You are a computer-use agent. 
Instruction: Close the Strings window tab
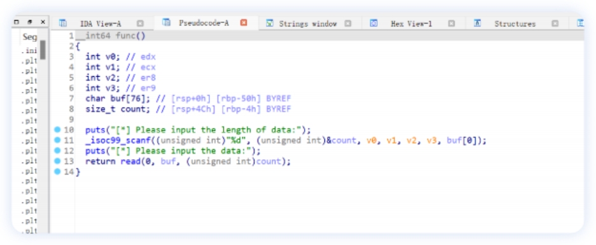click(348, 23)
